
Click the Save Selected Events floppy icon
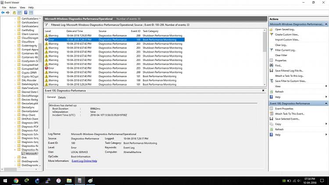271,119
